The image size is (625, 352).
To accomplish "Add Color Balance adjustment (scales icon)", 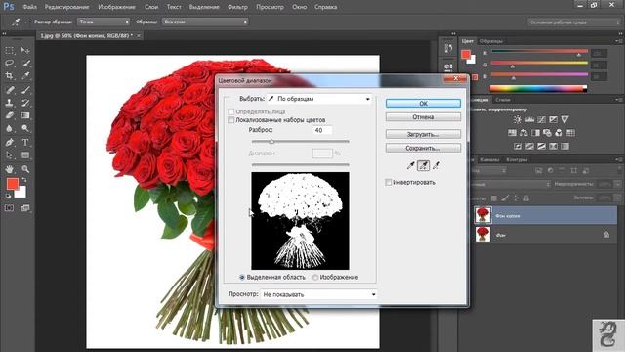I will [523, 133].
